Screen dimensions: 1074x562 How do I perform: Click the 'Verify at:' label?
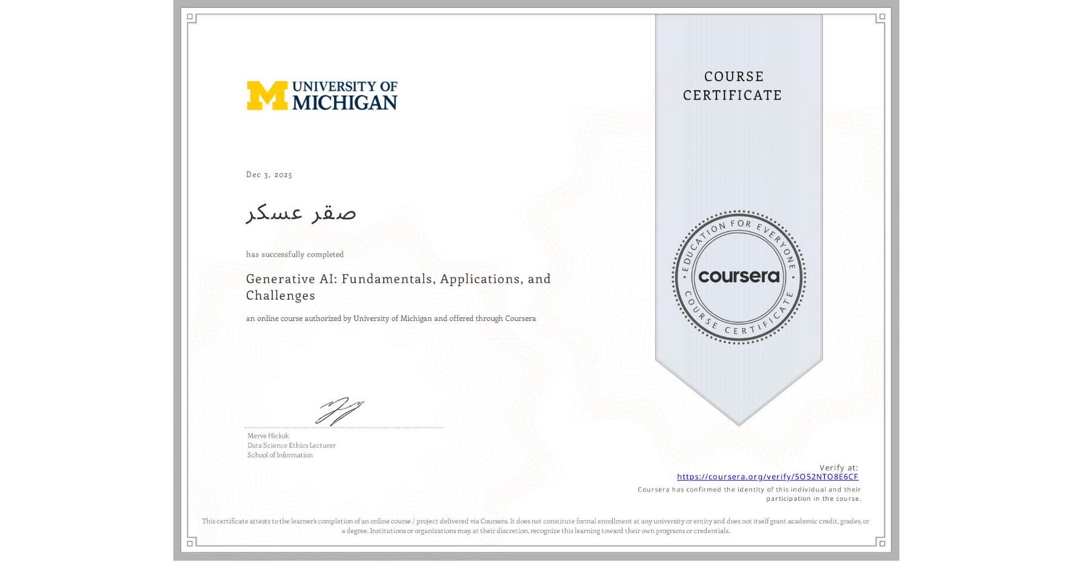[x=839, y=468]
